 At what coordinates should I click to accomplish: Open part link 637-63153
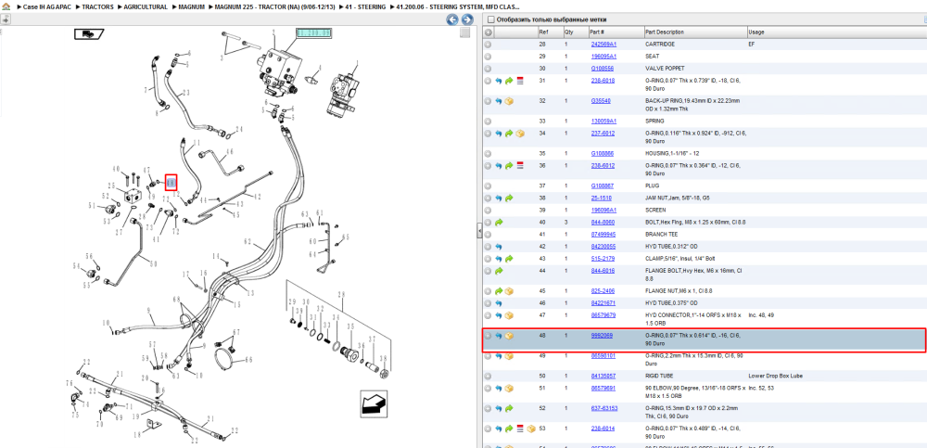[604, 408]
